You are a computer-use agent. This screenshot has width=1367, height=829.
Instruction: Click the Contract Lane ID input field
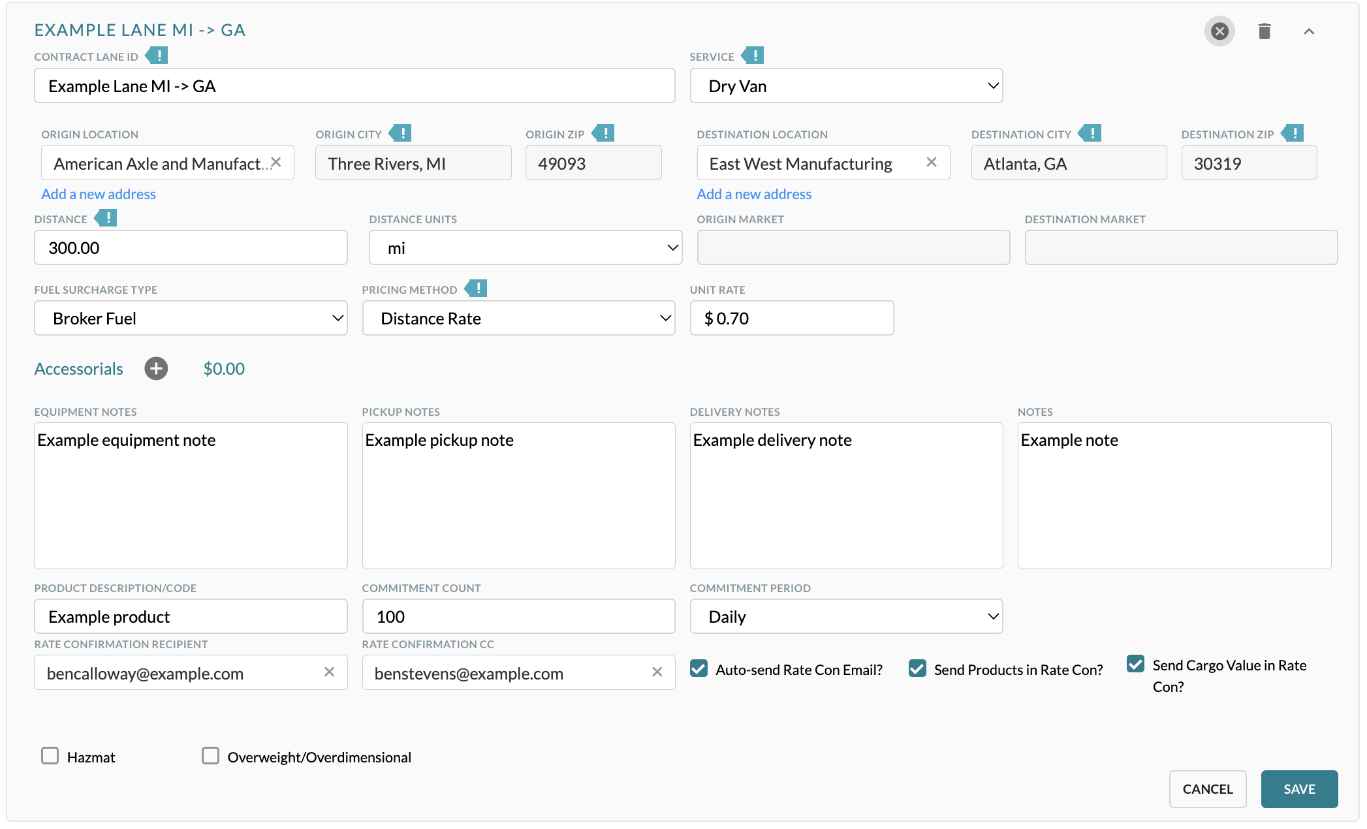(354, 86)
